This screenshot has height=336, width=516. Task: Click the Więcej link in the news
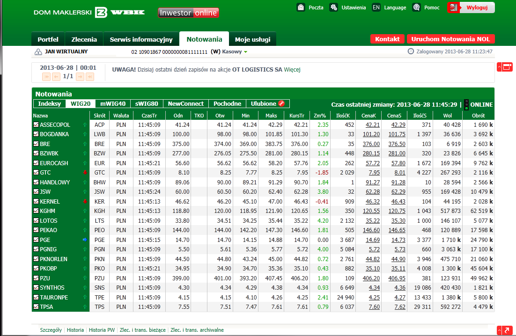(292, 70)
